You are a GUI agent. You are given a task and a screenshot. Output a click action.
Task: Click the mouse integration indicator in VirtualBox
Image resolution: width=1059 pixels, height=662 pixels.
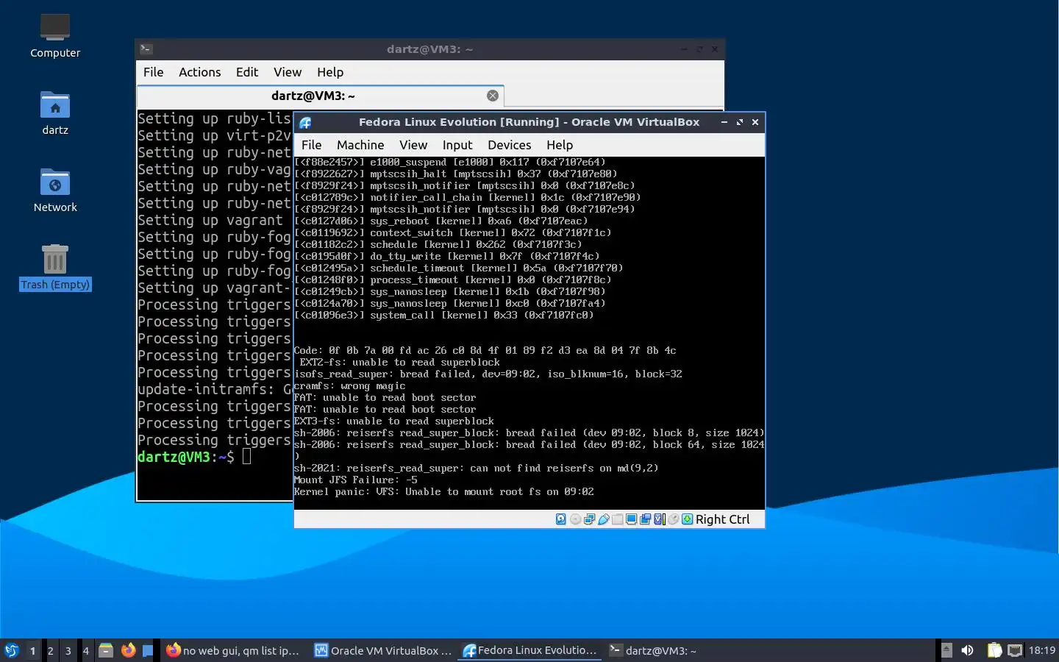tap(673, 519)
